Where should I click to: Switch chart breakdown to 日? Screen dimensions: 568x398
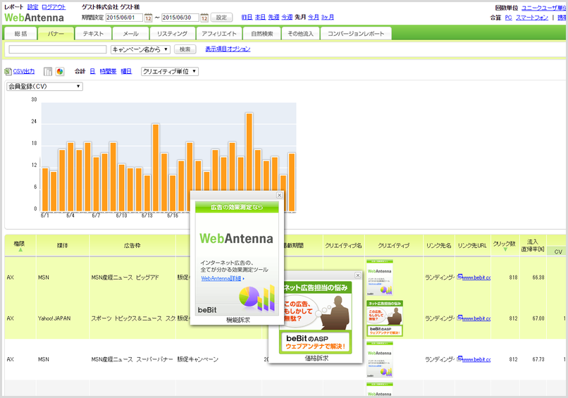click(x=92, y=71)
